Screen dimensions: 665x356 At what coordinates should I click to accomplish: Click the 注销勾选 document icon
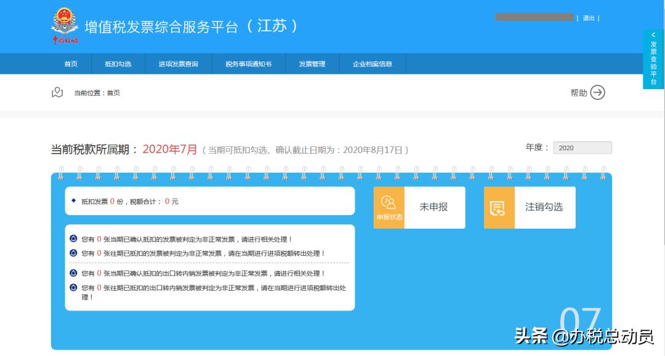coord(499,207)
